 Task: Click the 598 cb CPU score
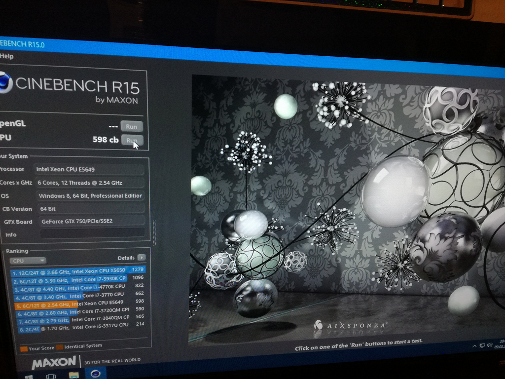coord(106,140)
